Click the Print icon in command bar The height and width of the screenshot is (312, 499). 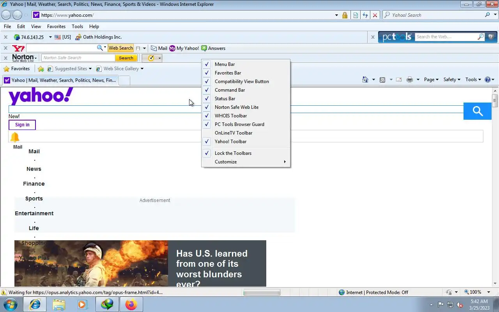click(410, 80)
